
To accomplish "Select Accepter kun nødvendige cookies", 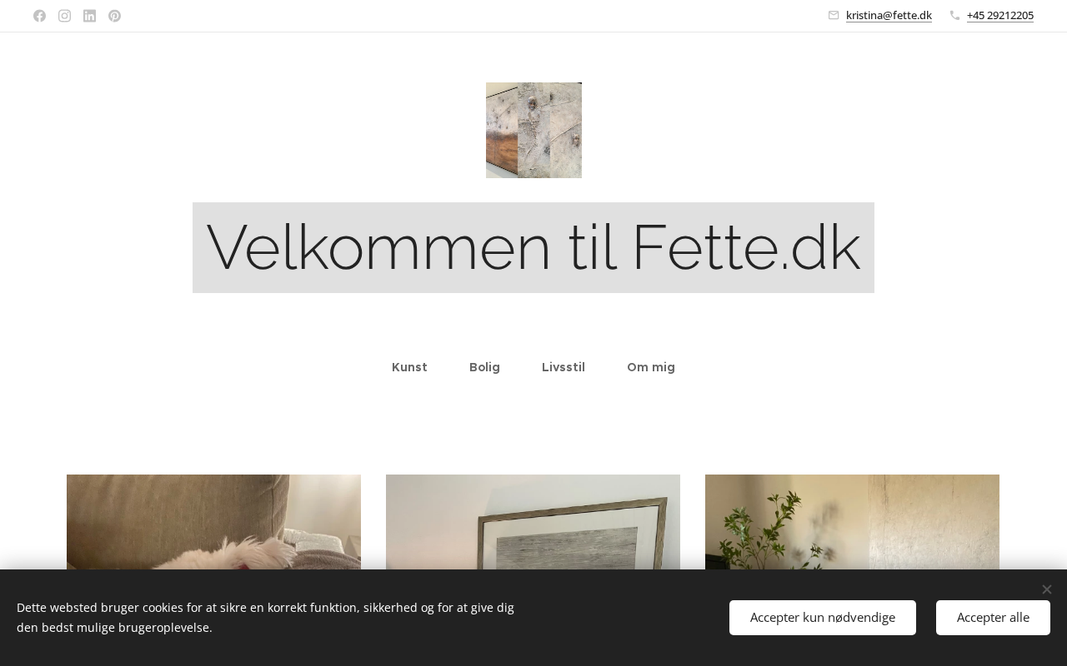I will click(x=823, y=618).
